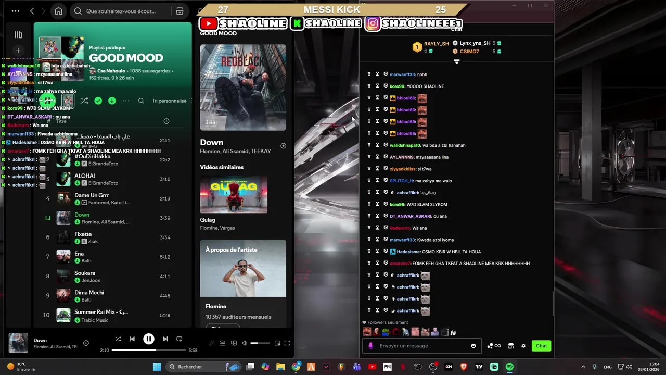Click the currently playing track 'Down' row

pyautogui.click(x=113, y=218)
